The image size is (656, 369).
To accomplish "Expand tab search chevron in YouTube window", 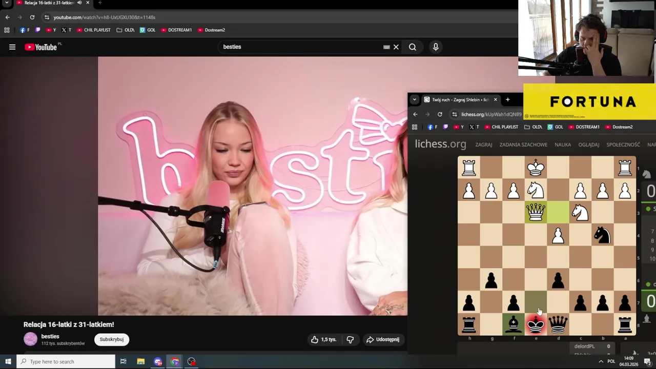I will point(7,3).
